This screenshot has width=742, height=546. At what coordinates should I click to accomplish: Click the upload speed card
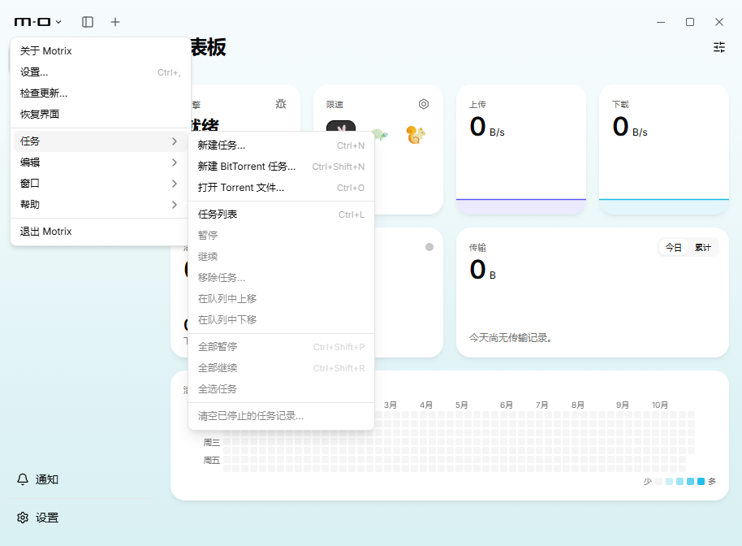click(521, 149)
